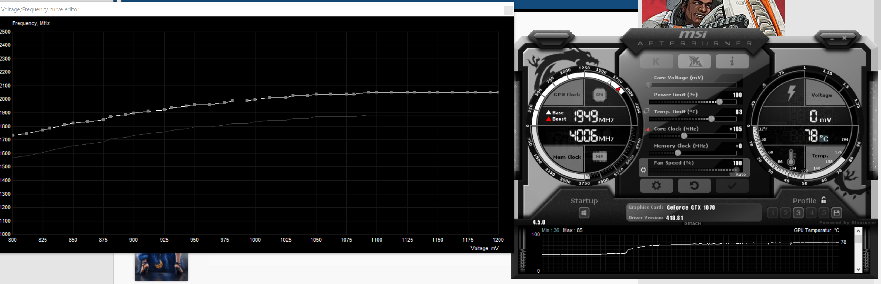Load profile slot 4
Image resolution: width=881 pixels, height=284 pixels.
click(811, 213)
